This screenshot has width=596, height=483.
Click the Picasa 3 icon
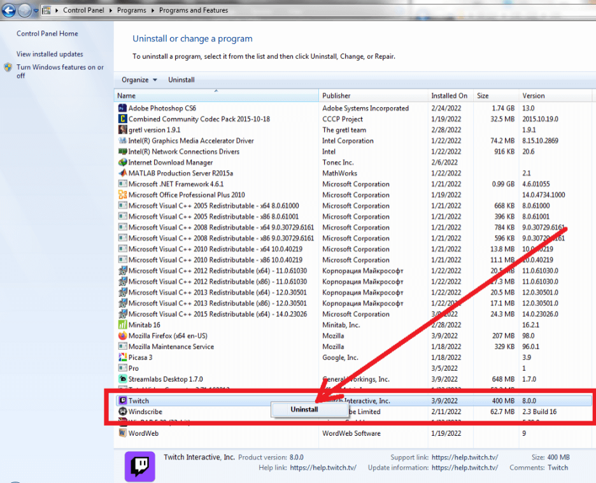point(122,357)
